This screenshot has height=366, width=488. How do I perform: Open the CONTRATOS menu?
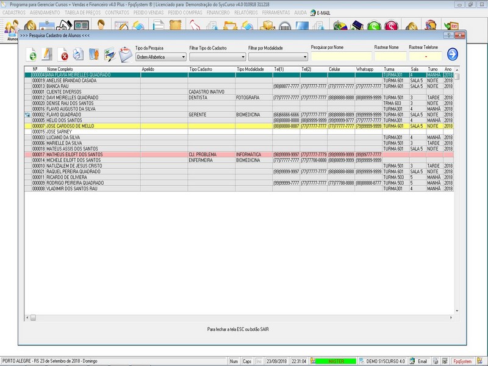pyautogui.click(x=117, y=13)
